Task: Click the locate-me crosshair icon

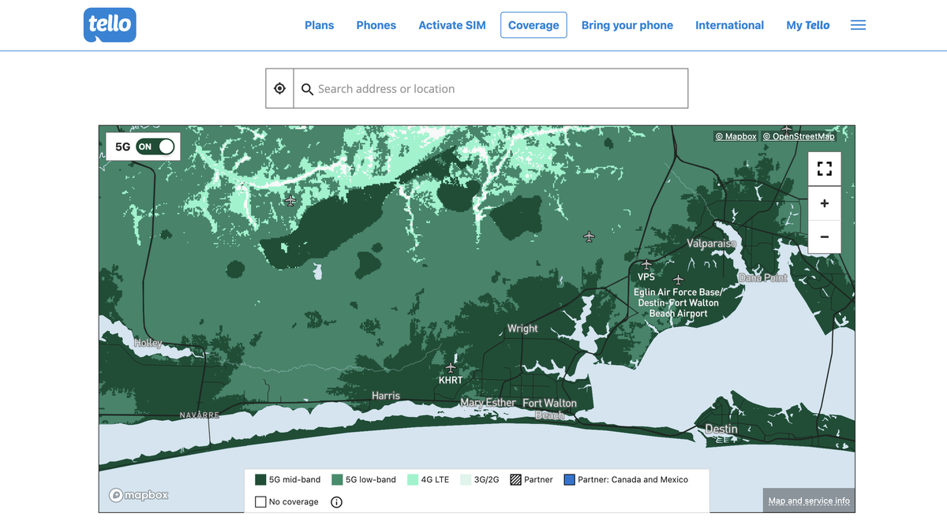Action: 279,88
